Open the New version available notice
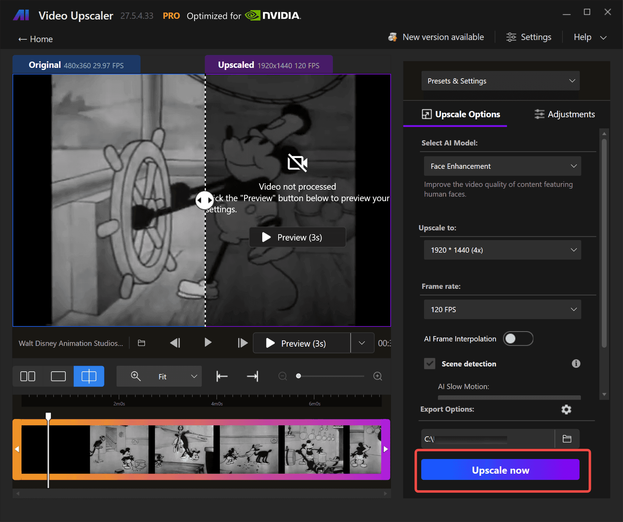The image size is (623, 522). [436, 37]
